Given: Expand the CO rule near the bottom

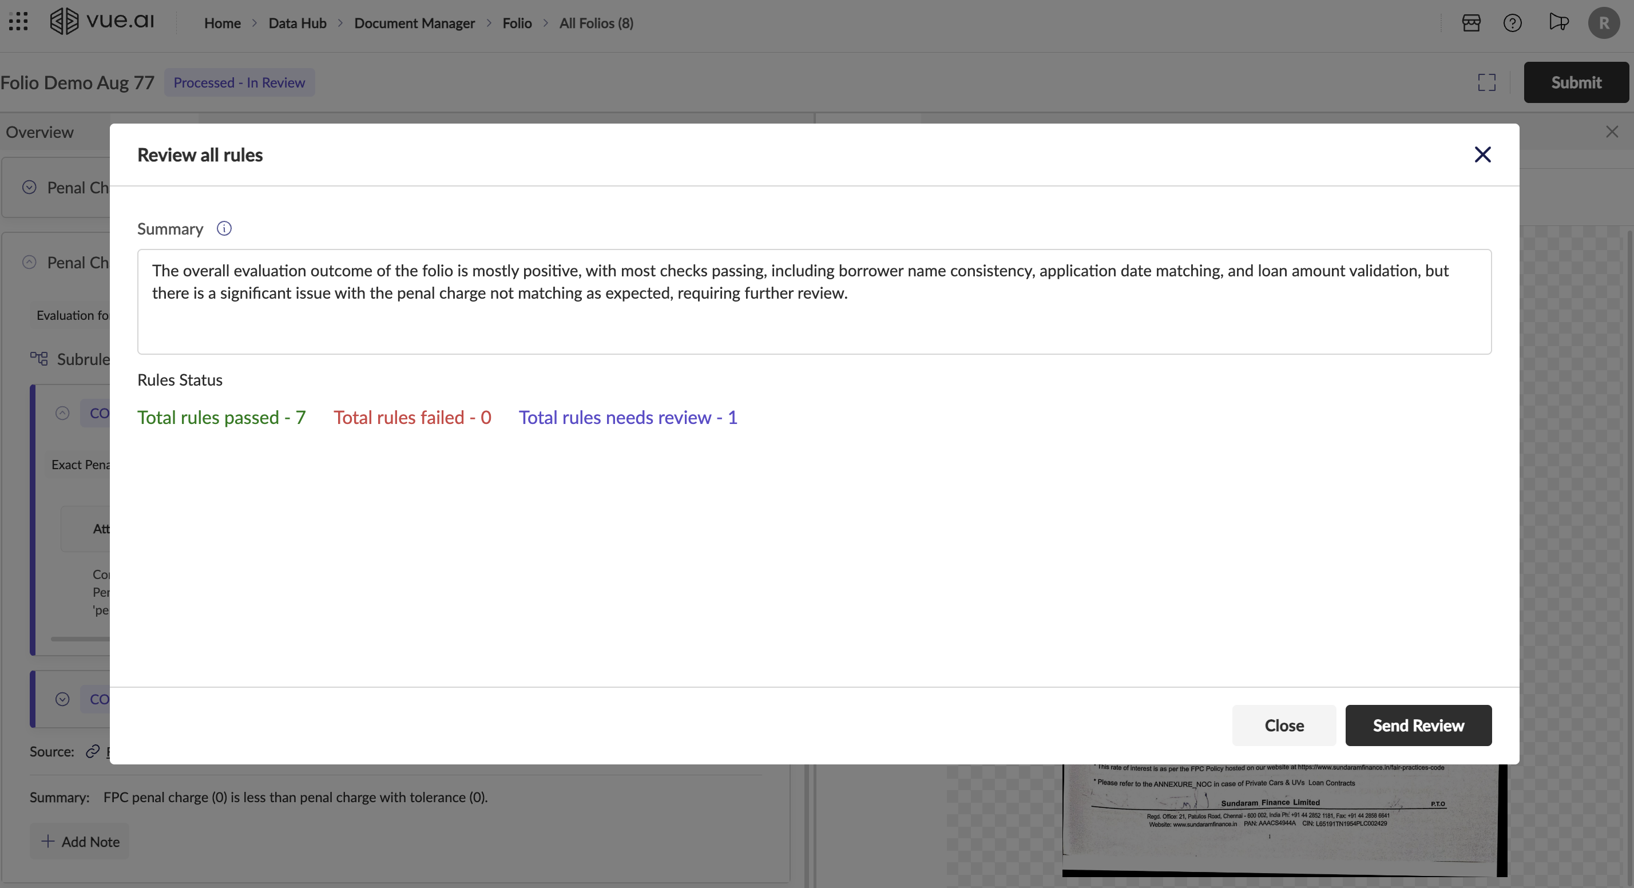Looking at the screenshot, I should [62, 699].
